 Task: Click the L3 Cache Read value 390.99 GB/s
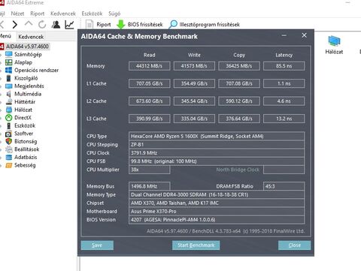tap(150, 119)
